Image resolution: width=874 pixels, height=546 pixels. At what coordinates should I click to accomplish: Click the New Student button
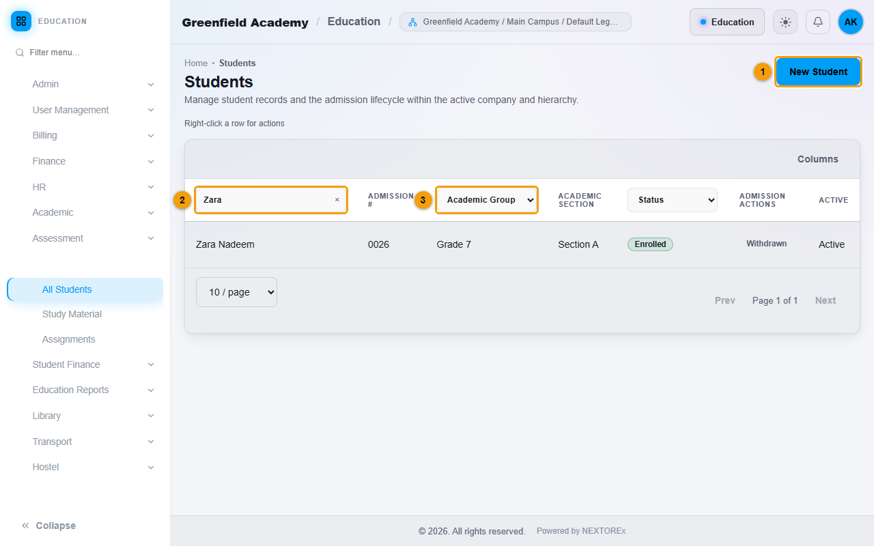tap(818, 72)
